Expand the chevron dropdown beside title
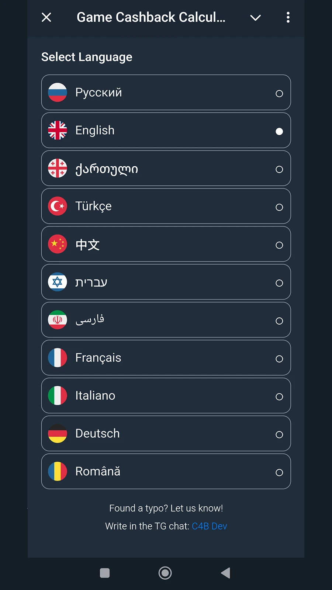 [255, 18]
